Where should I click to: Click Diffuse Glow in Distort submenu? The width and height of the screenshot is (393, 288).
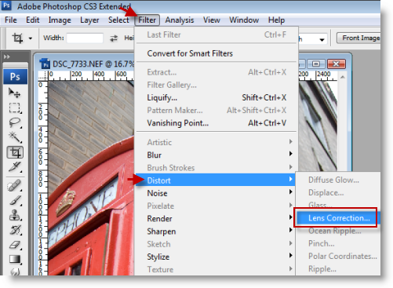338,180
